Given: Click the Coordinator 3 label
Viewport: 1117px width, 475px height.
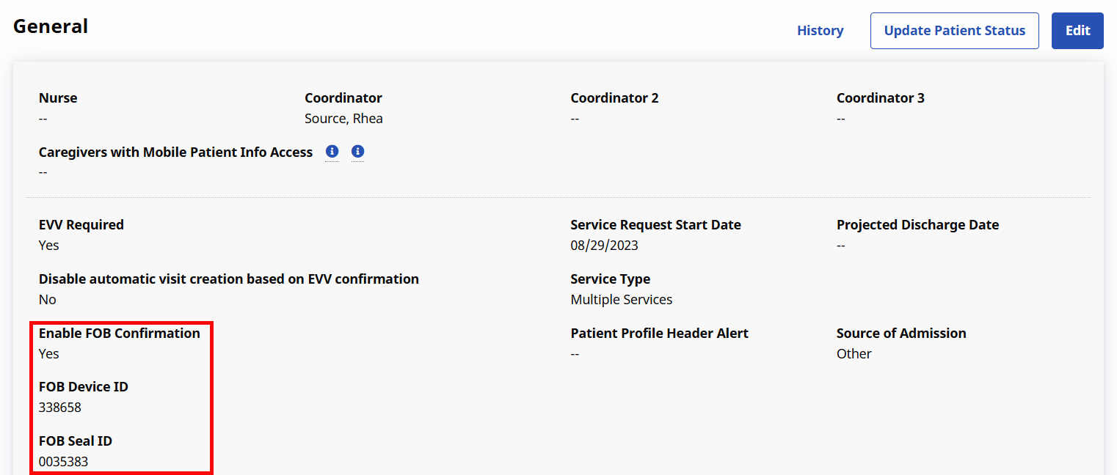Looking at the screenshot, I should click(x=880, y=97).
